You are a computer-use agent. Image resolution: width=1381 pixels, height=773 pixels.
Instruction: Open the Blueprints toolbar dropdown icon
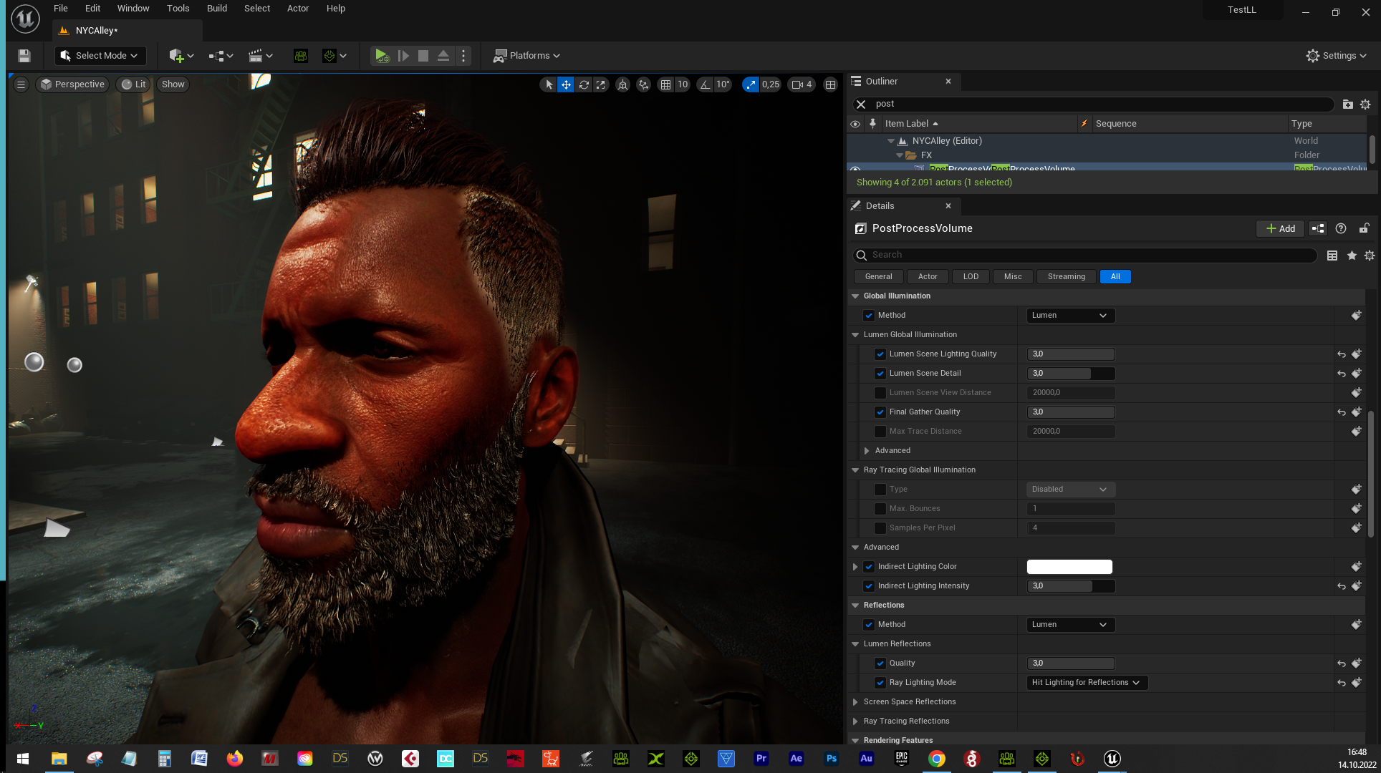pos(221,56)
